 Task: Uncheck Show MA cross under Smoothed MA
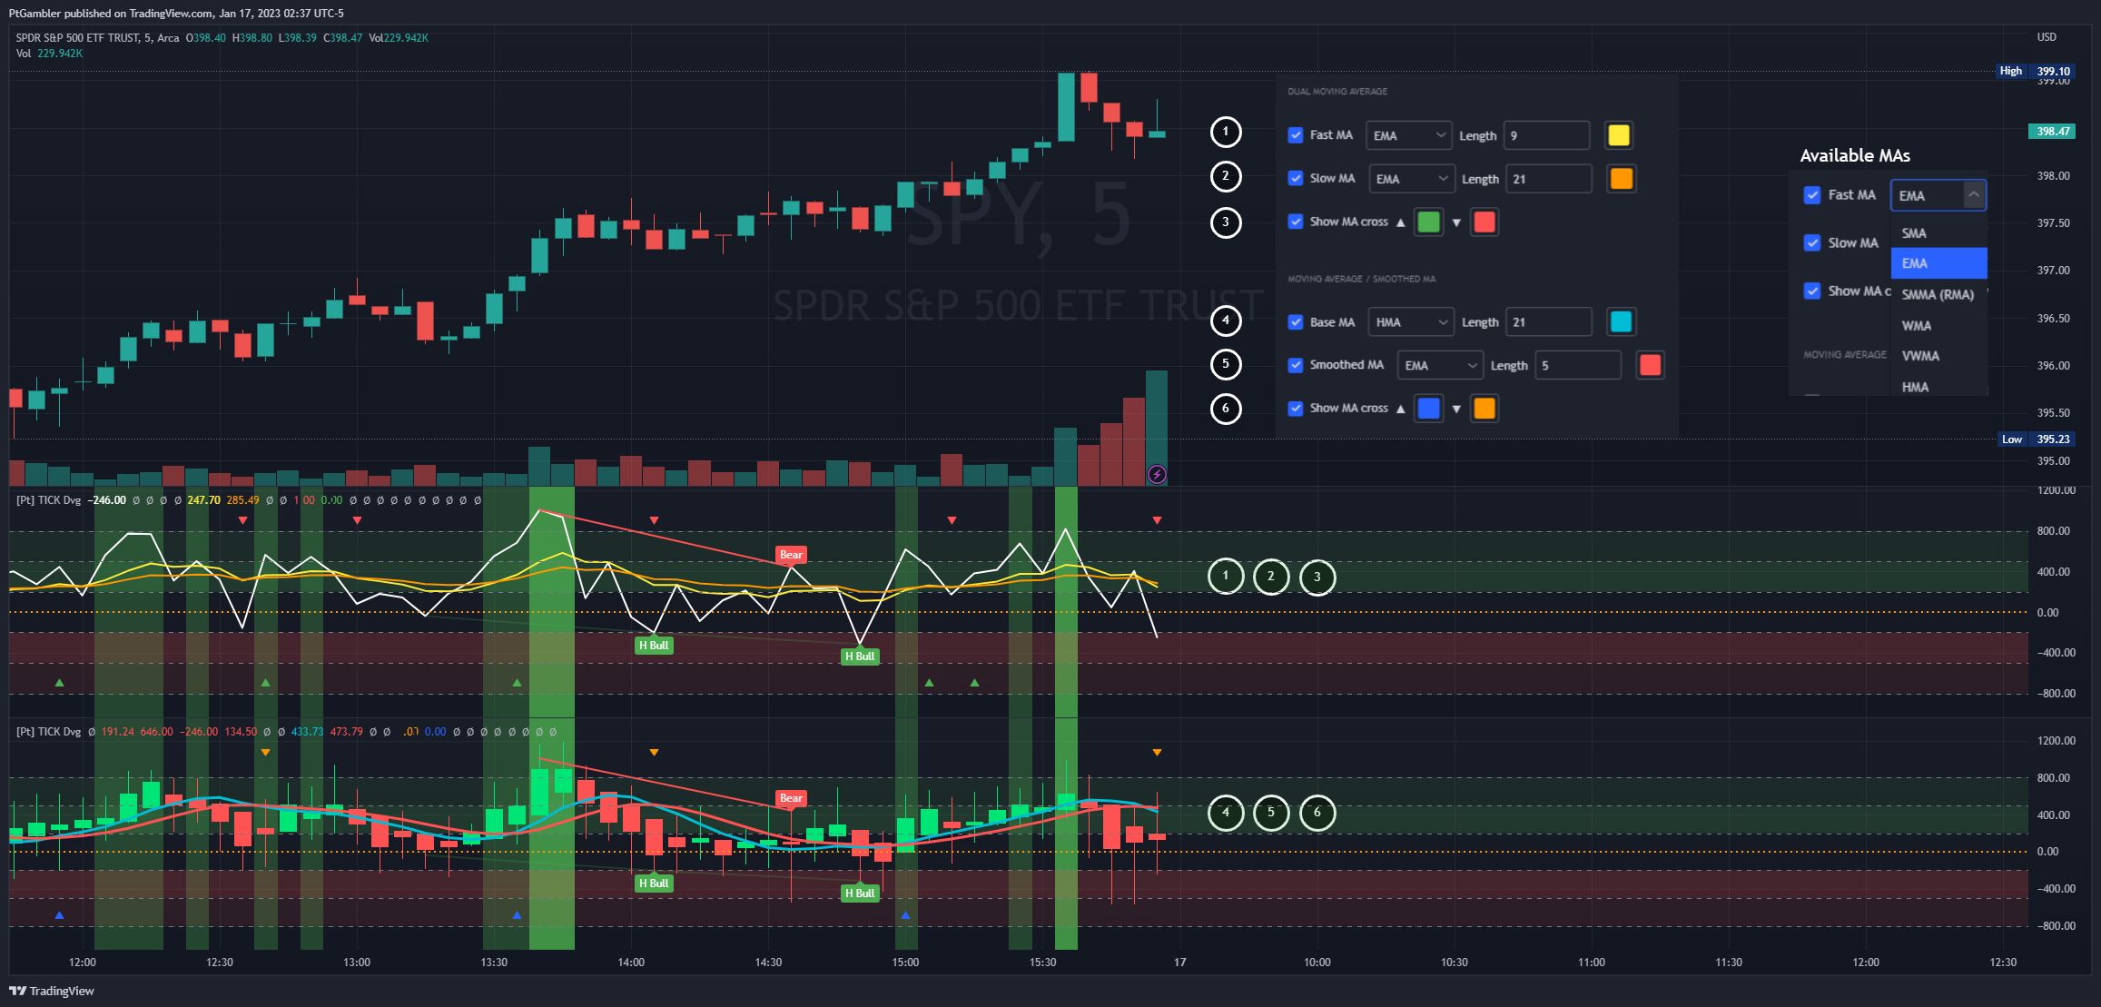(x=1296, y=409)
